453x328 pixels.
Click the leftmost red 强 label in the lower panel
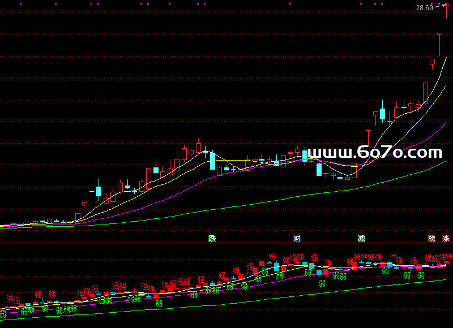pyautogui.click(x=10, y=297)
